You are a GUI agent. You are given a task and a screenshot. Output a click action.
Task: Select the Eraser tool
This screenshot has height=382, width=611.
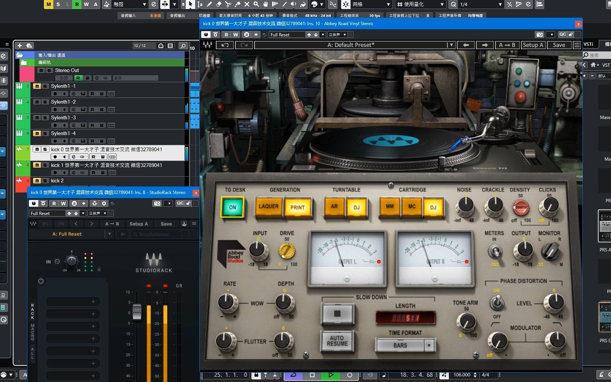click(219, 5)
